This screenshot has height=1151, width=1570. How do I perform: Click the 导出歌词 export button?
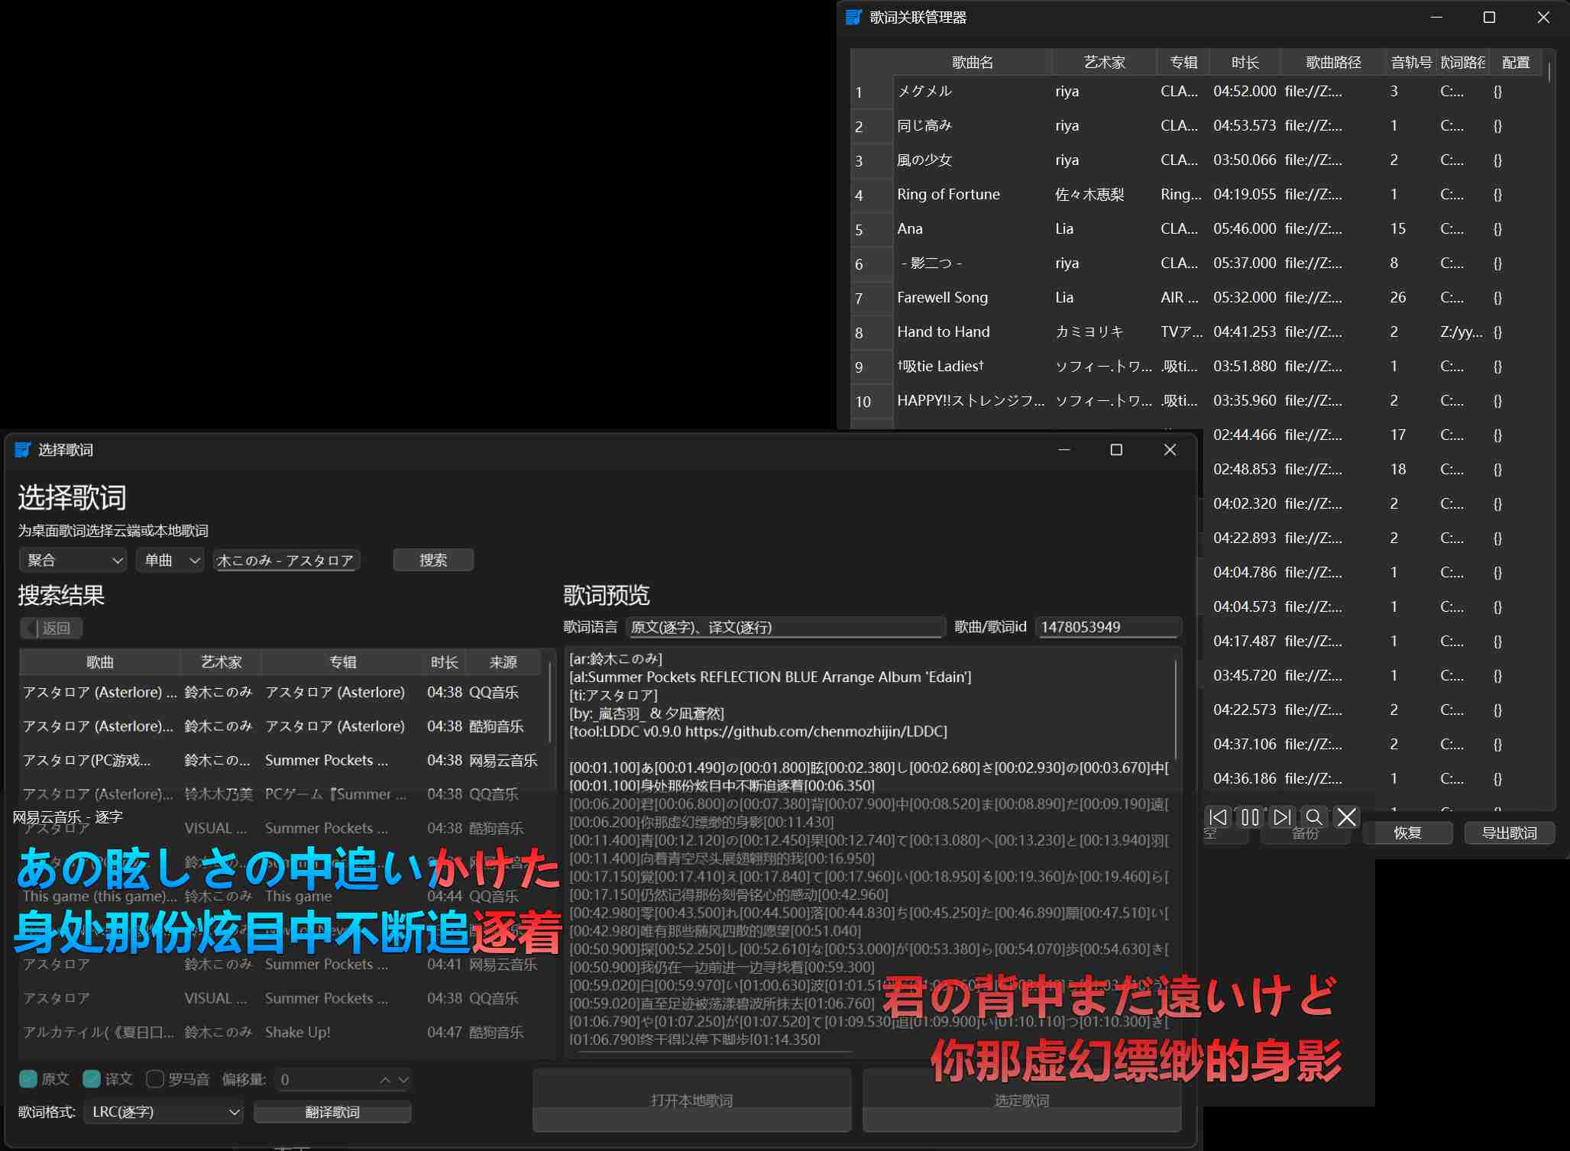1509,833
